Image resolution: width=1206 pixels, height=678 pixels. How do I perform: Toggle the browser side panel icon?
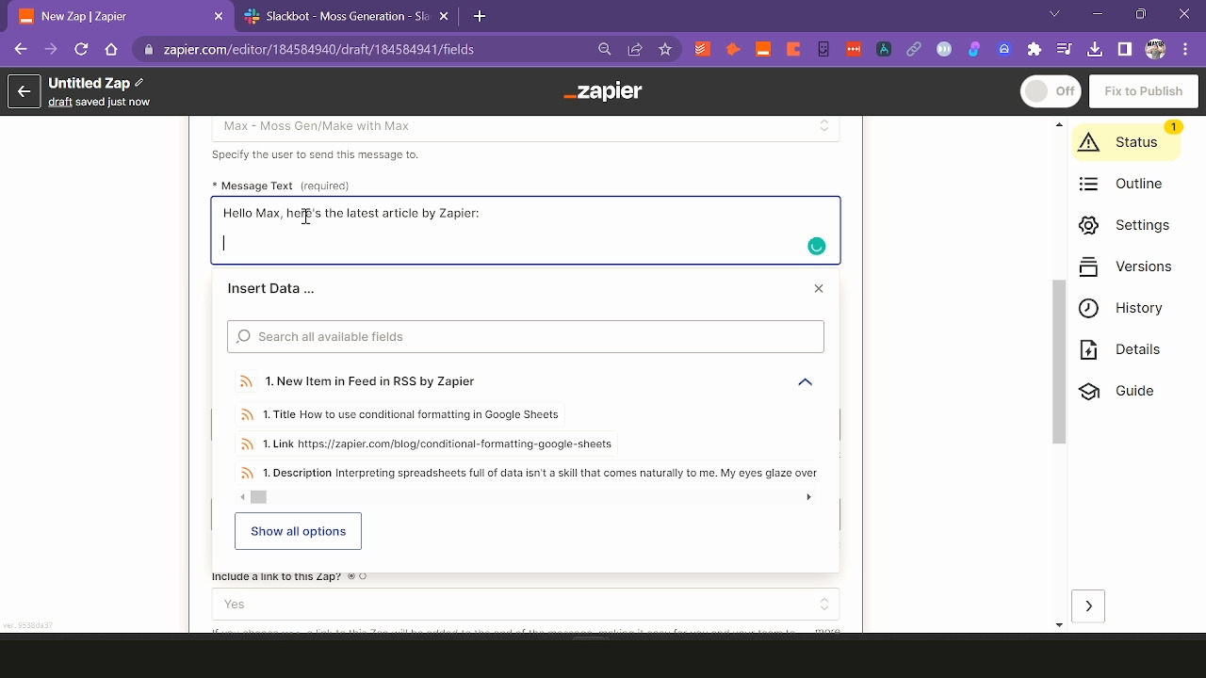(1125, 49)
